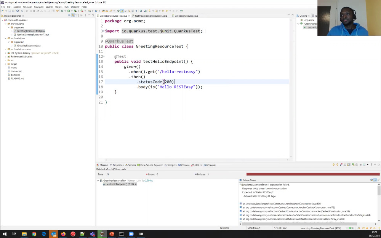Expand the target folder
This screenshot has height=238, width=381.
(x=6, y=64)
